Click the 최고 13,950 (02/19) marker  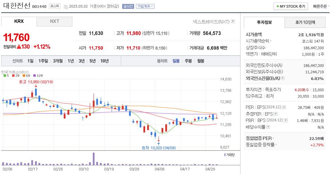pos(36,82)
